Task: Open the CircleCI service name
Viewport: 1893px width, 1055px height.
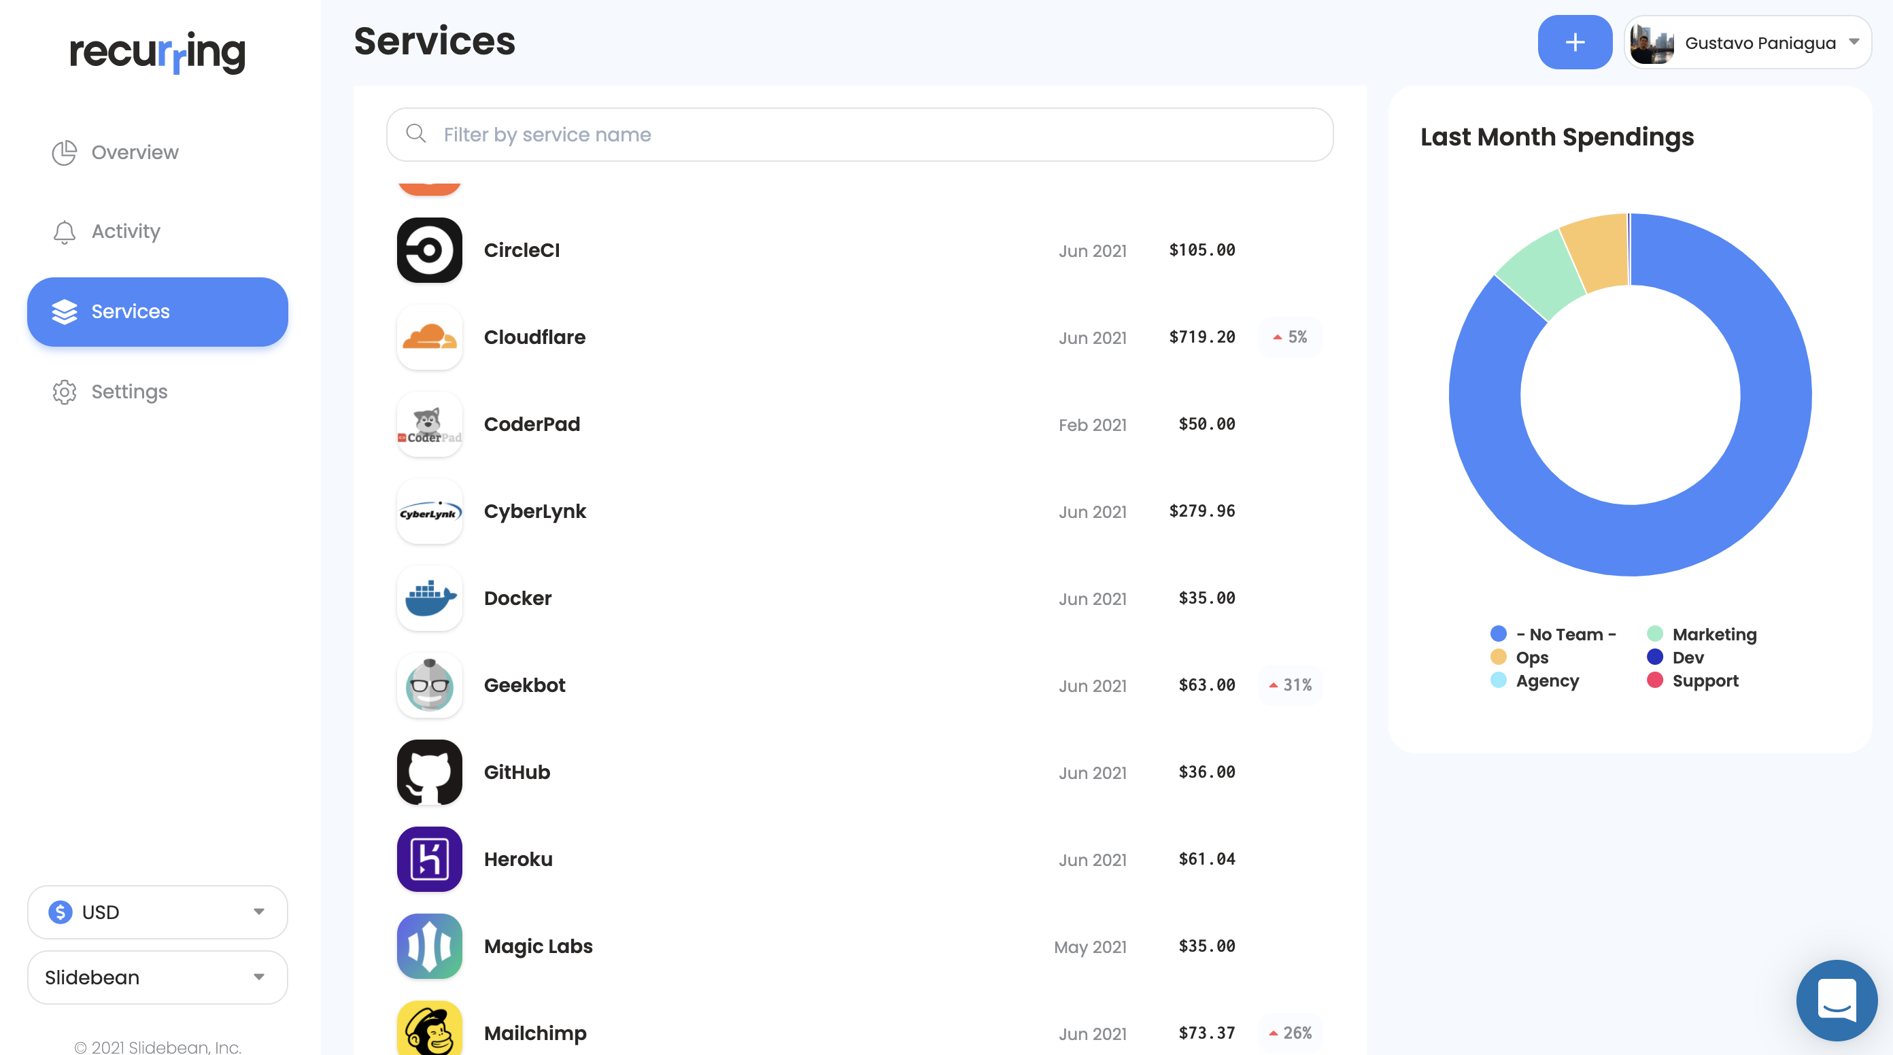Action: pos(522,251)
